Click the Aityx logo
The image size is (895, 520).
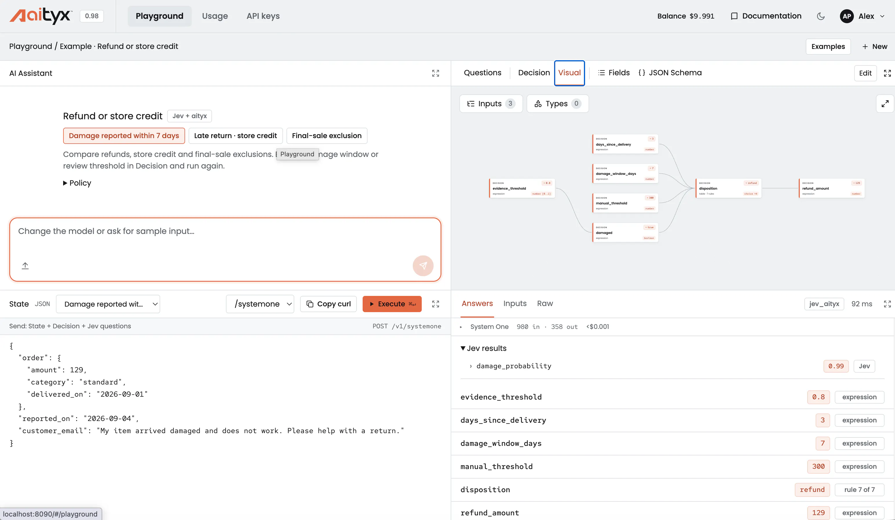click(41, 16)
